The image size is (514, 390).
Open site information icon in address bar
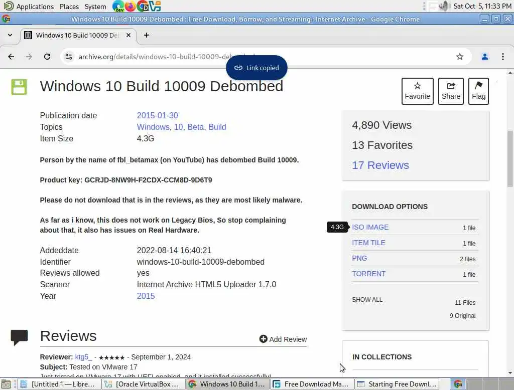tap(69, 57)
